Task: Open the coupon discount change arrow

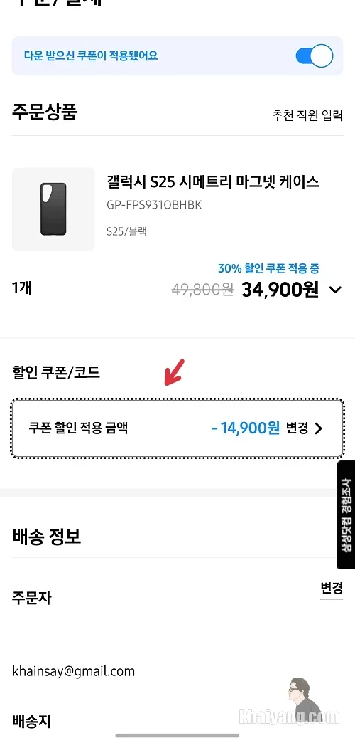Action: point(319,428)
